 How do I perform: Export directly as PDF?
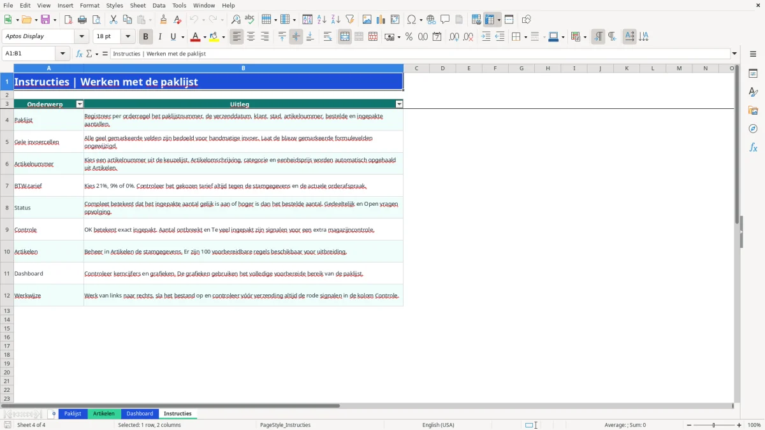pyautogui.click(x=68, y=20)
